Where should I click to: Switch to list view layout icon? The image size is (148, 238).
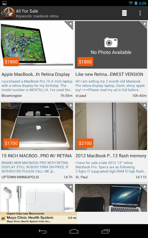124,13
